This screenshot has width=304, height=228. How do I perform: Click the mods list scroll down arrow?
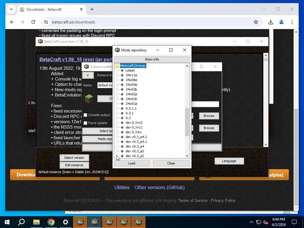point(187,156)
